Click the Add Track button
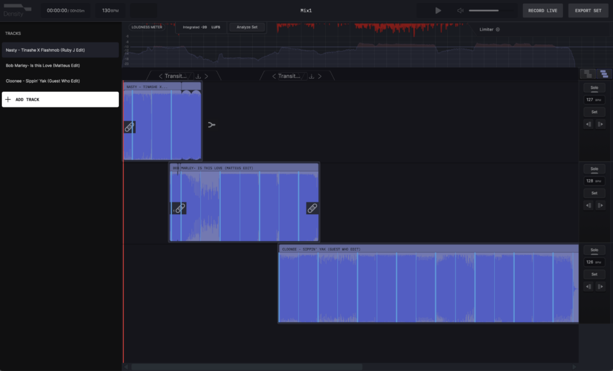Image resolution: width=613 pixels, height=371 pixels. tap(60, 99)
